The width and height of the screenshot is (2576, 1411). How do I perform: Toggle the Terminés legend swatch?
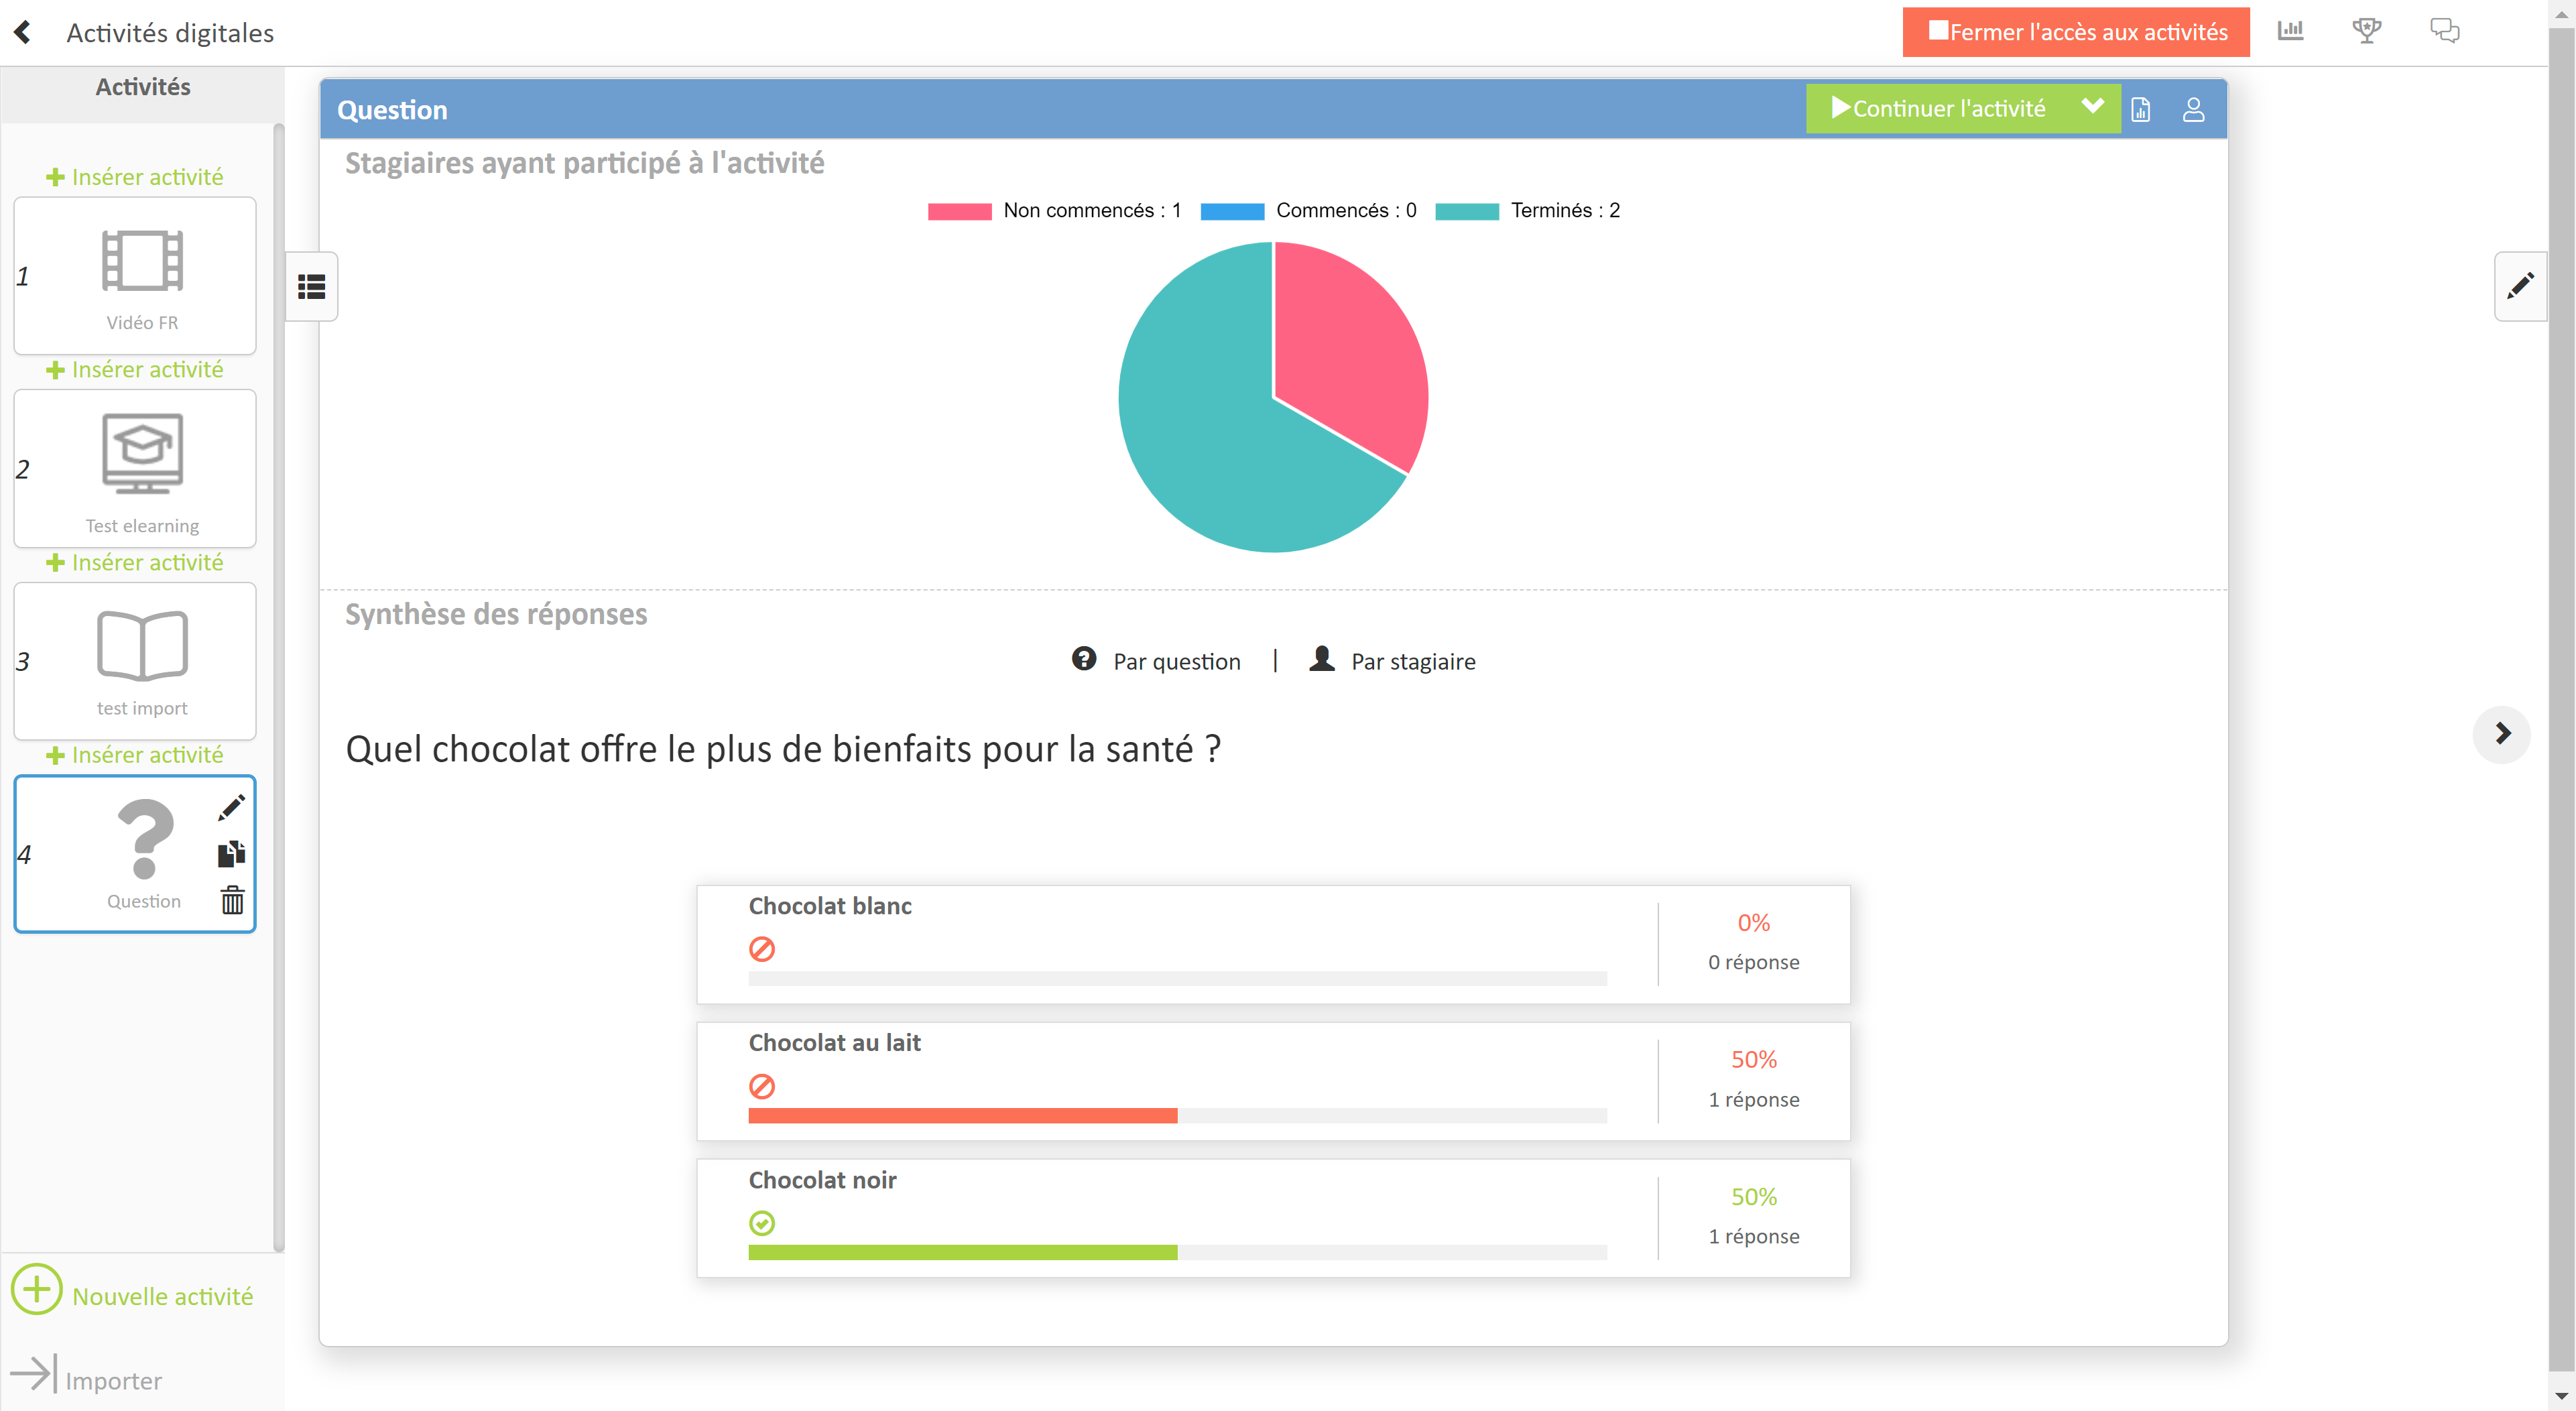click(x=1467, y=211)
